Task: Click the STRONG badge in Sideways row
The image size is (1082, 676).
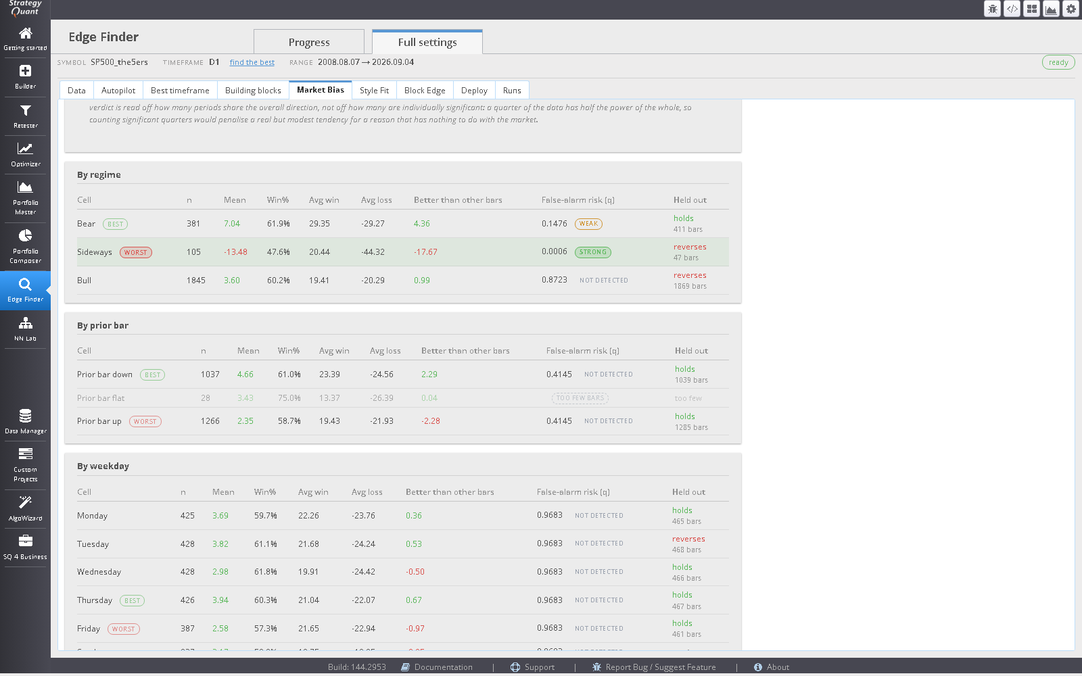Action: [593, 252]
